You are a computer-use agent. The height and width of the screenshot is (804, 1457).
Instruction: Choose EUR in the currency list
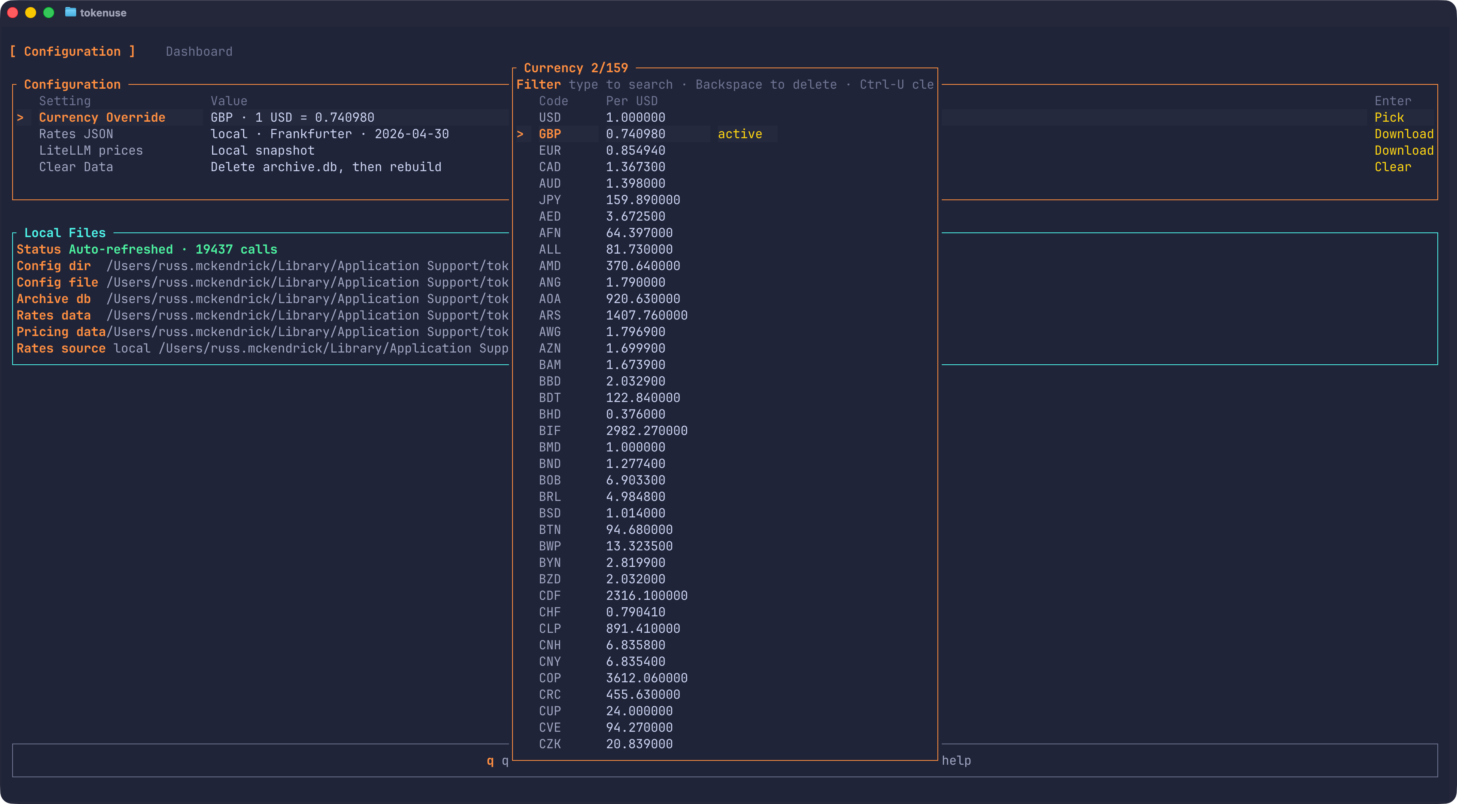(725, 150)
